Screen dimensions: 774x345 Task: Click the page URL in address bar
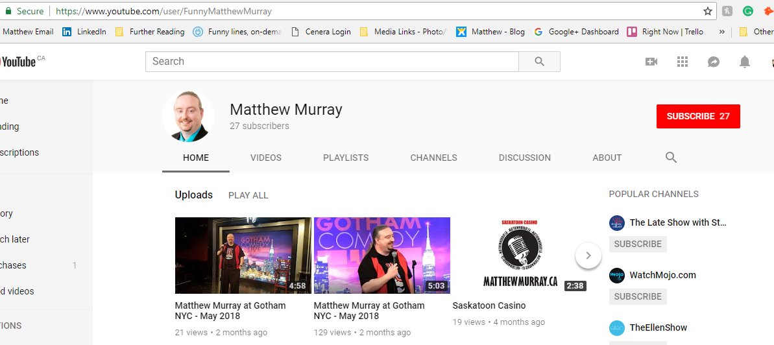163,11
